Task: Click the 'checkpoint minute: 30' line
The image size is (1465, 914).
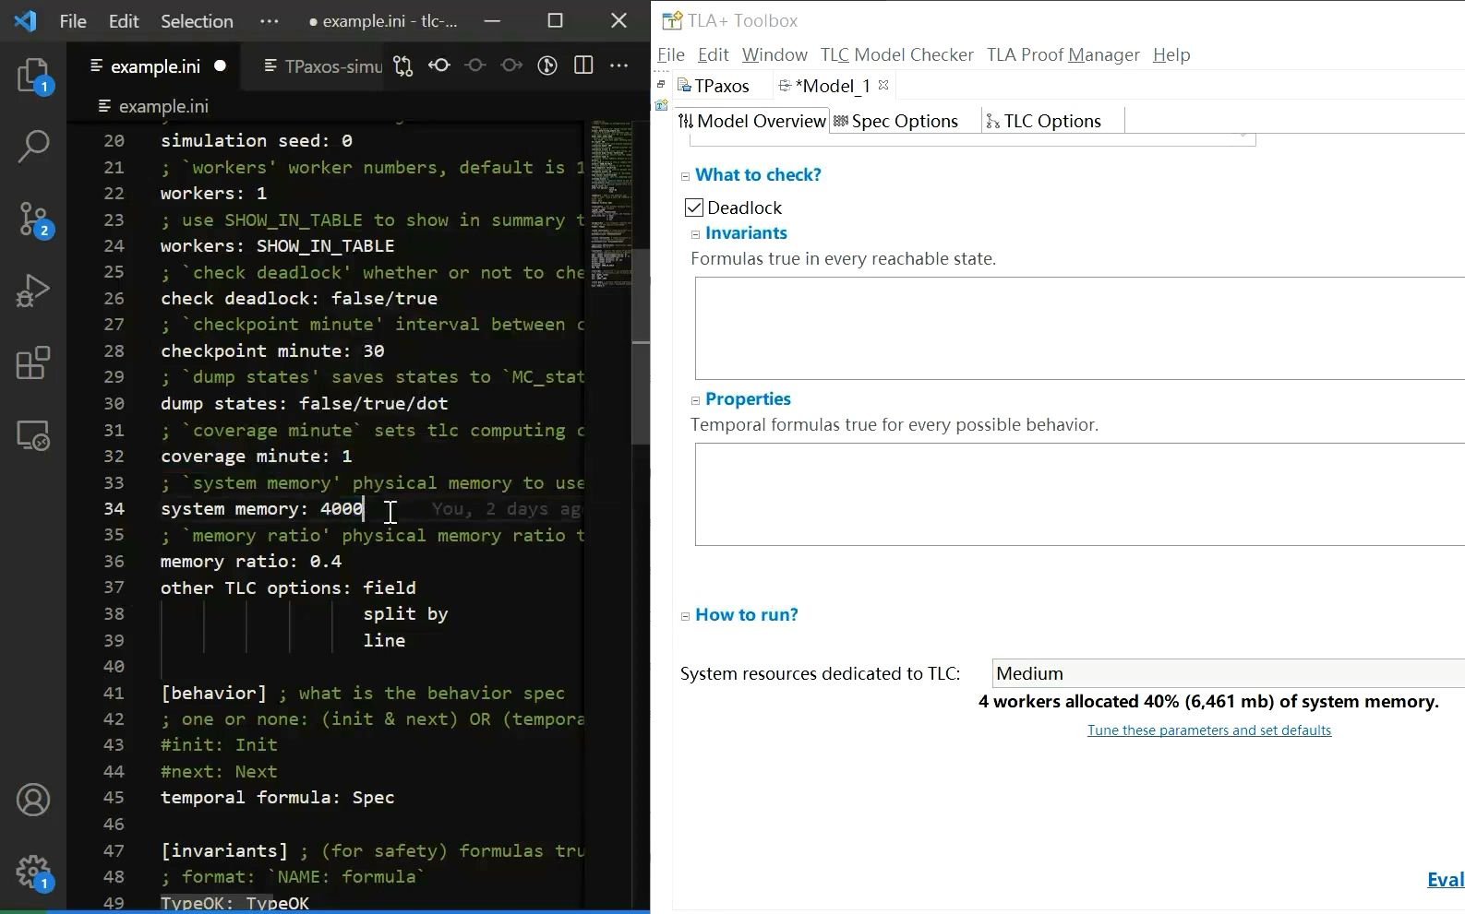Action: click(x=272, y=350)
